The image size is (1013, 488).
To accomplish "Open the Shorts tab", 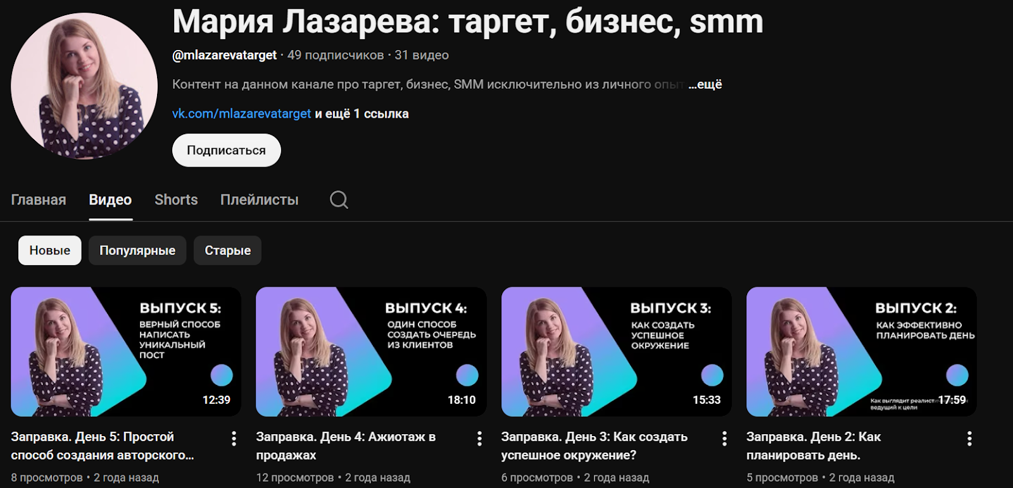I will click(176, 200).
